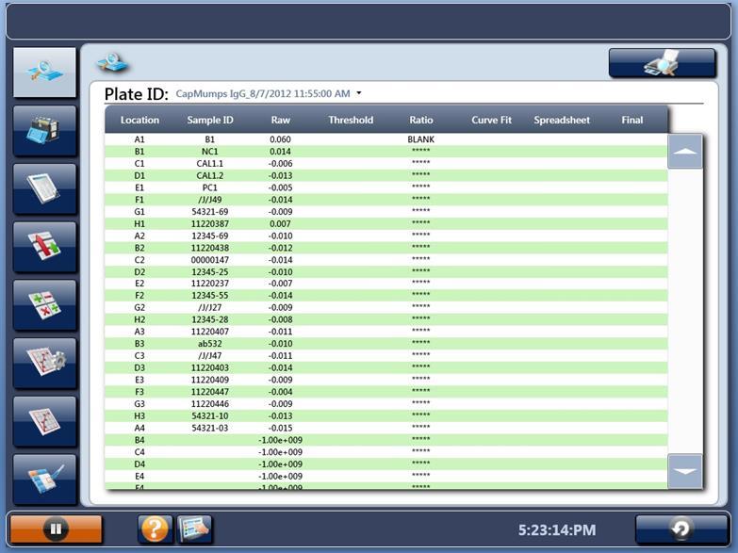Screen dimensions: 738x553
Task: Select sample ID 12345-28
Action: (x=210, y=319)
